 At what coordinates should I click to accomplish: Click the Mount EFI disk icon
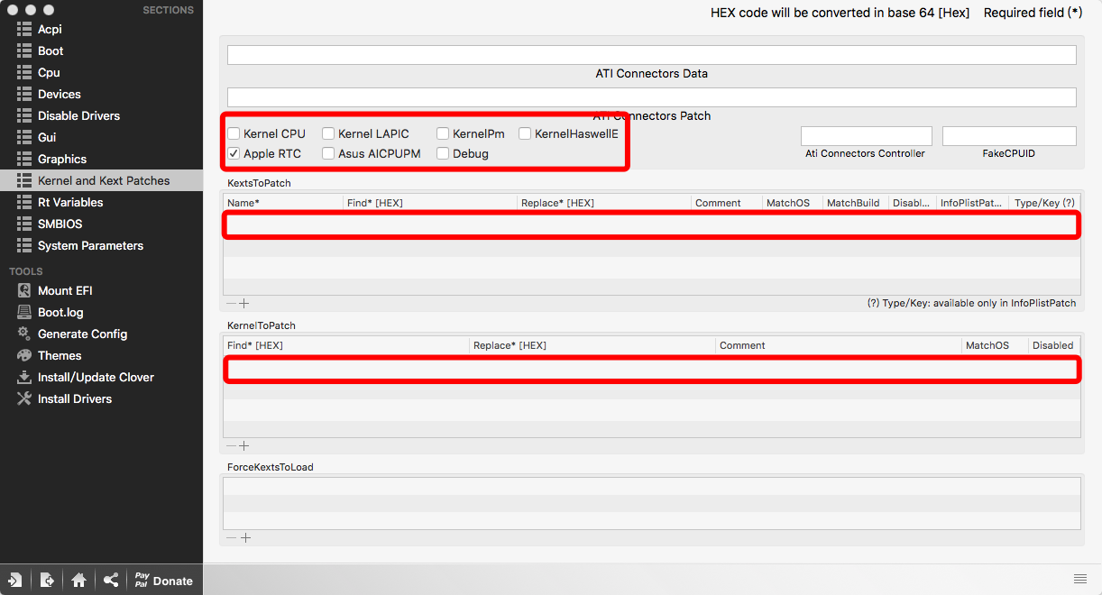pos(24,290)
